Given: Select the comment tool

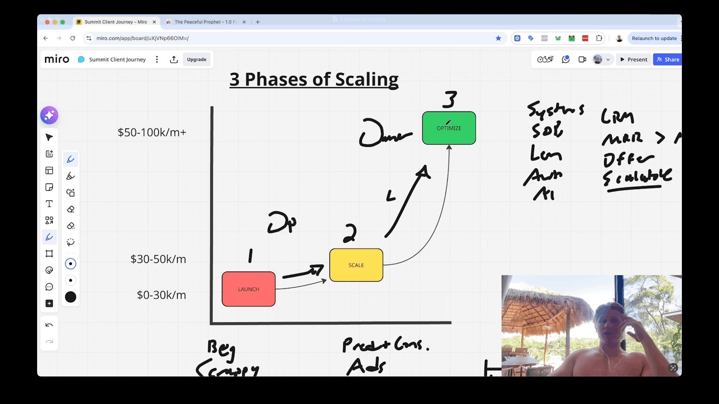Looking at the screenshot, I should coord(49,287).
